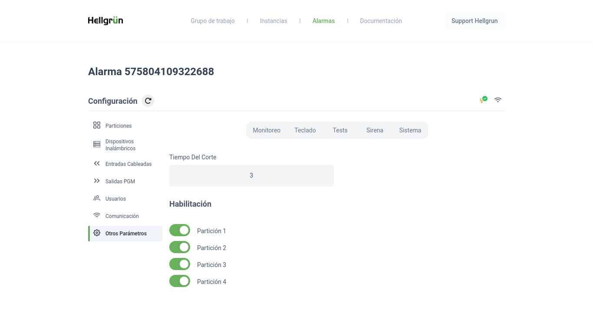
Task: Open Particiones via its grid icon
Action: pos(97,125)
